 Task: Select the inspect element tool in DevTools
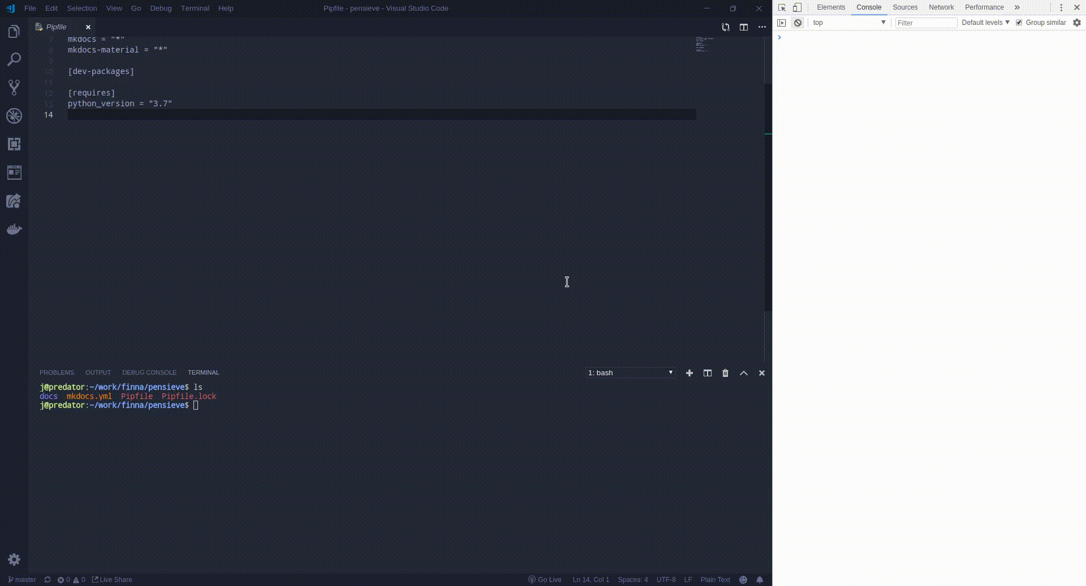[782, 7]
